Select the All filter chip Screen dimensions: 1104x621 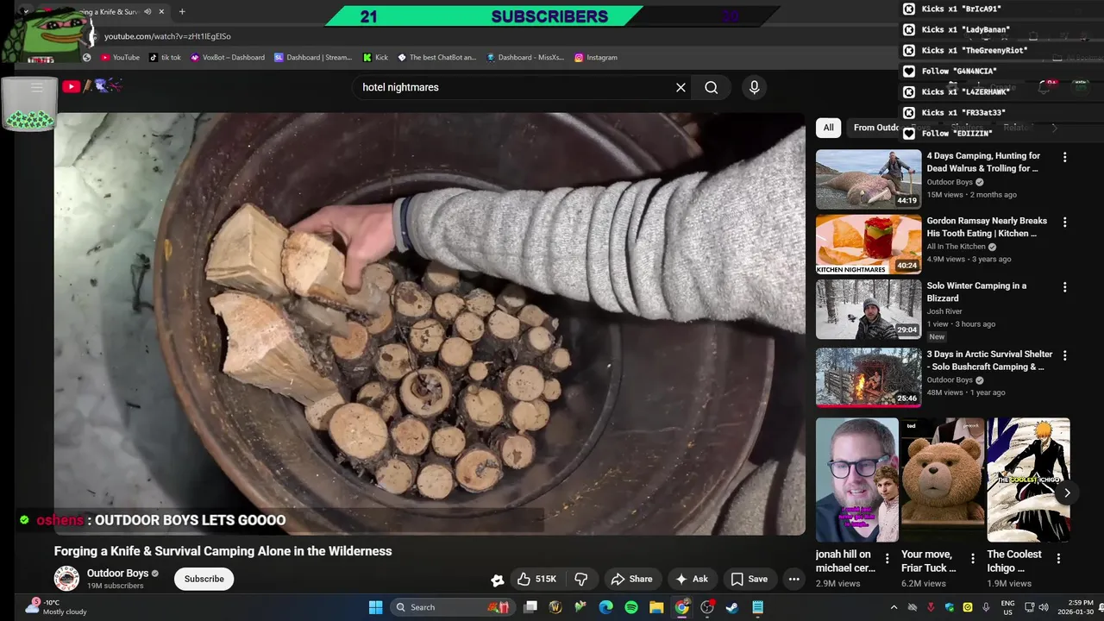click(828, 128)
